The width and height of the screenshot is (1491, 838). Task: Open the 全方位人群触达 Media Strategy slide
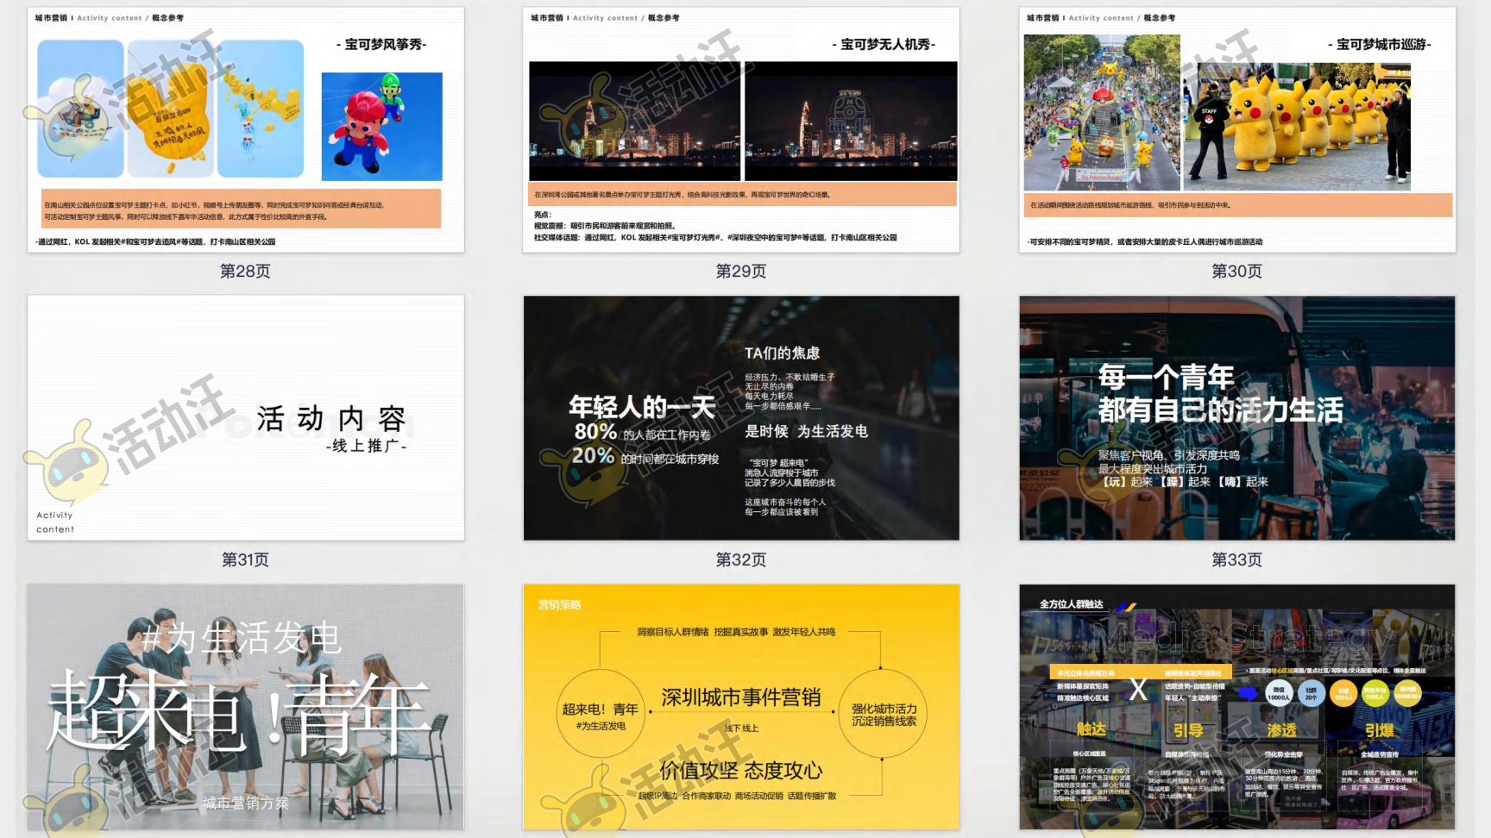[1237, 707]
